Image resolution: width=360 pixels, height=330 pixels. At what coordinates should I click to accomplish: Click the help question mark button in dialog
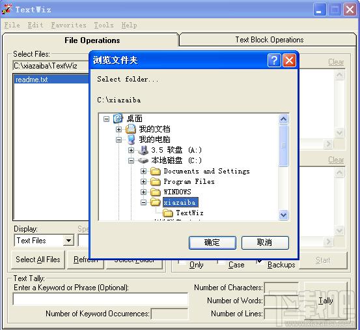click(x=274, y=61)
